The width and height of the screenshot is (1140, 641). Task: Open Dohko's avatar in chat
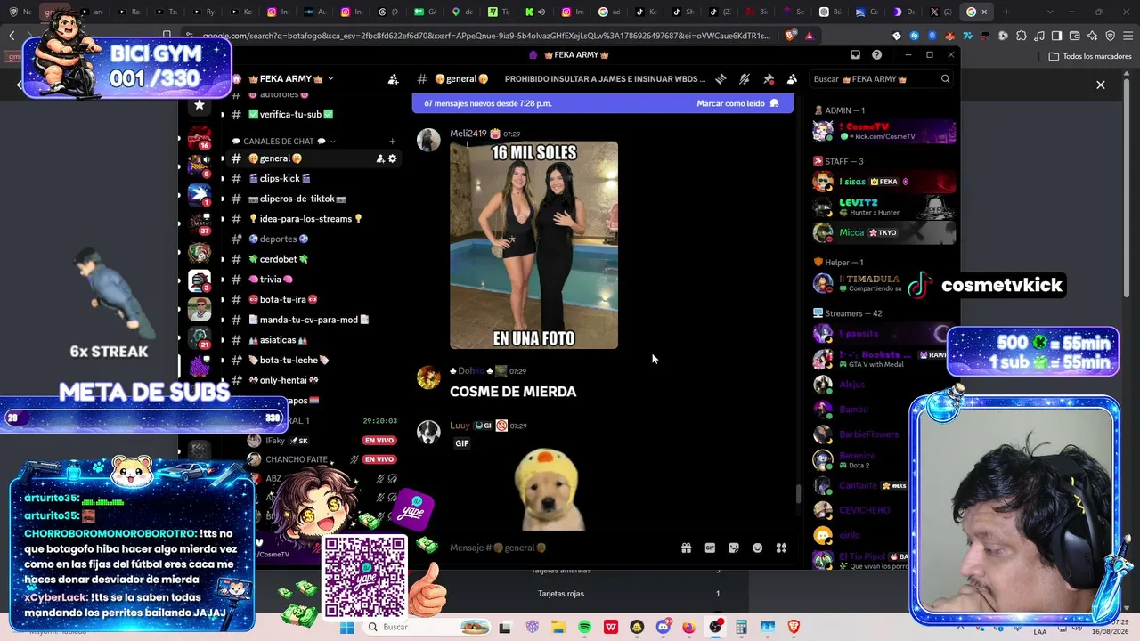pos(428,377)
